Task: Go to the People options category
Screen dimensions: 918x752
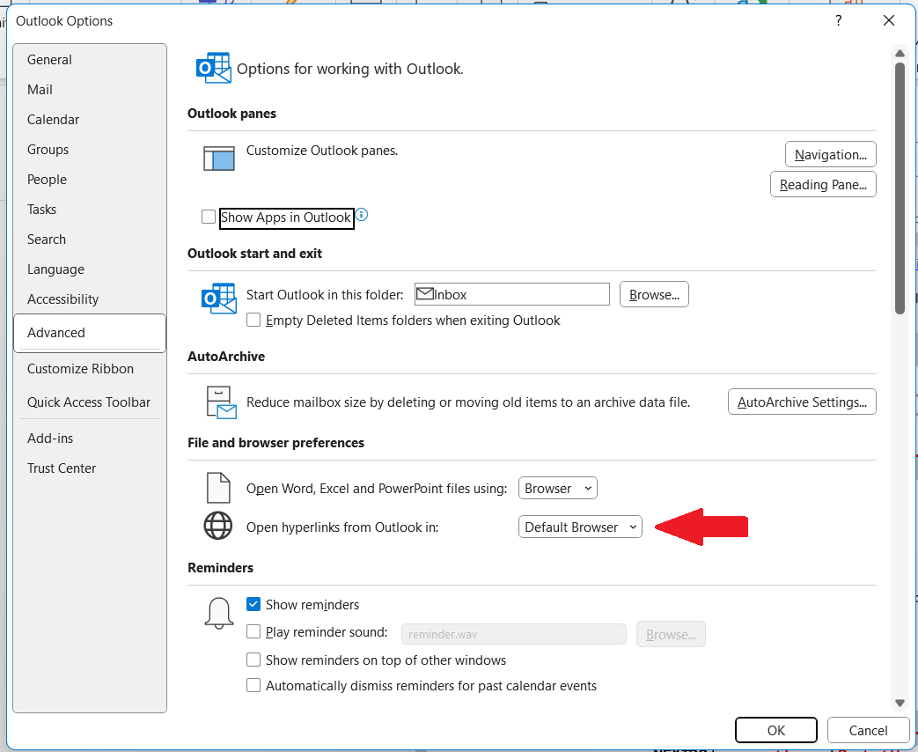Action: click(x=90, y=180)
